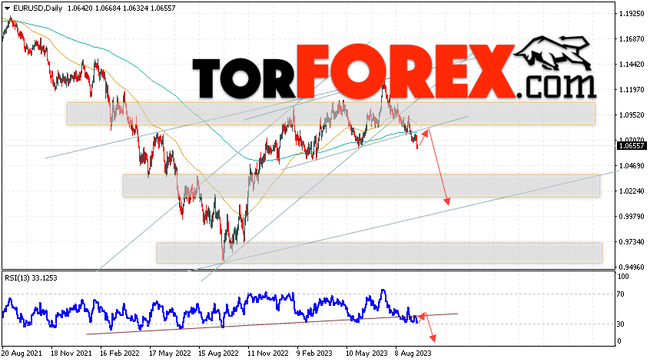
Task: Click the OHLC values 1.06420 1.06684 text
Action: coord(93,8)
